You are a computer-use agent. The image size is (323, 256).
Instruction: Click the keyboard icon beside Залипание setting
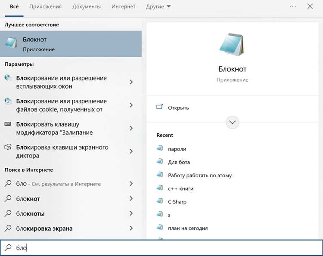point(8,124)
